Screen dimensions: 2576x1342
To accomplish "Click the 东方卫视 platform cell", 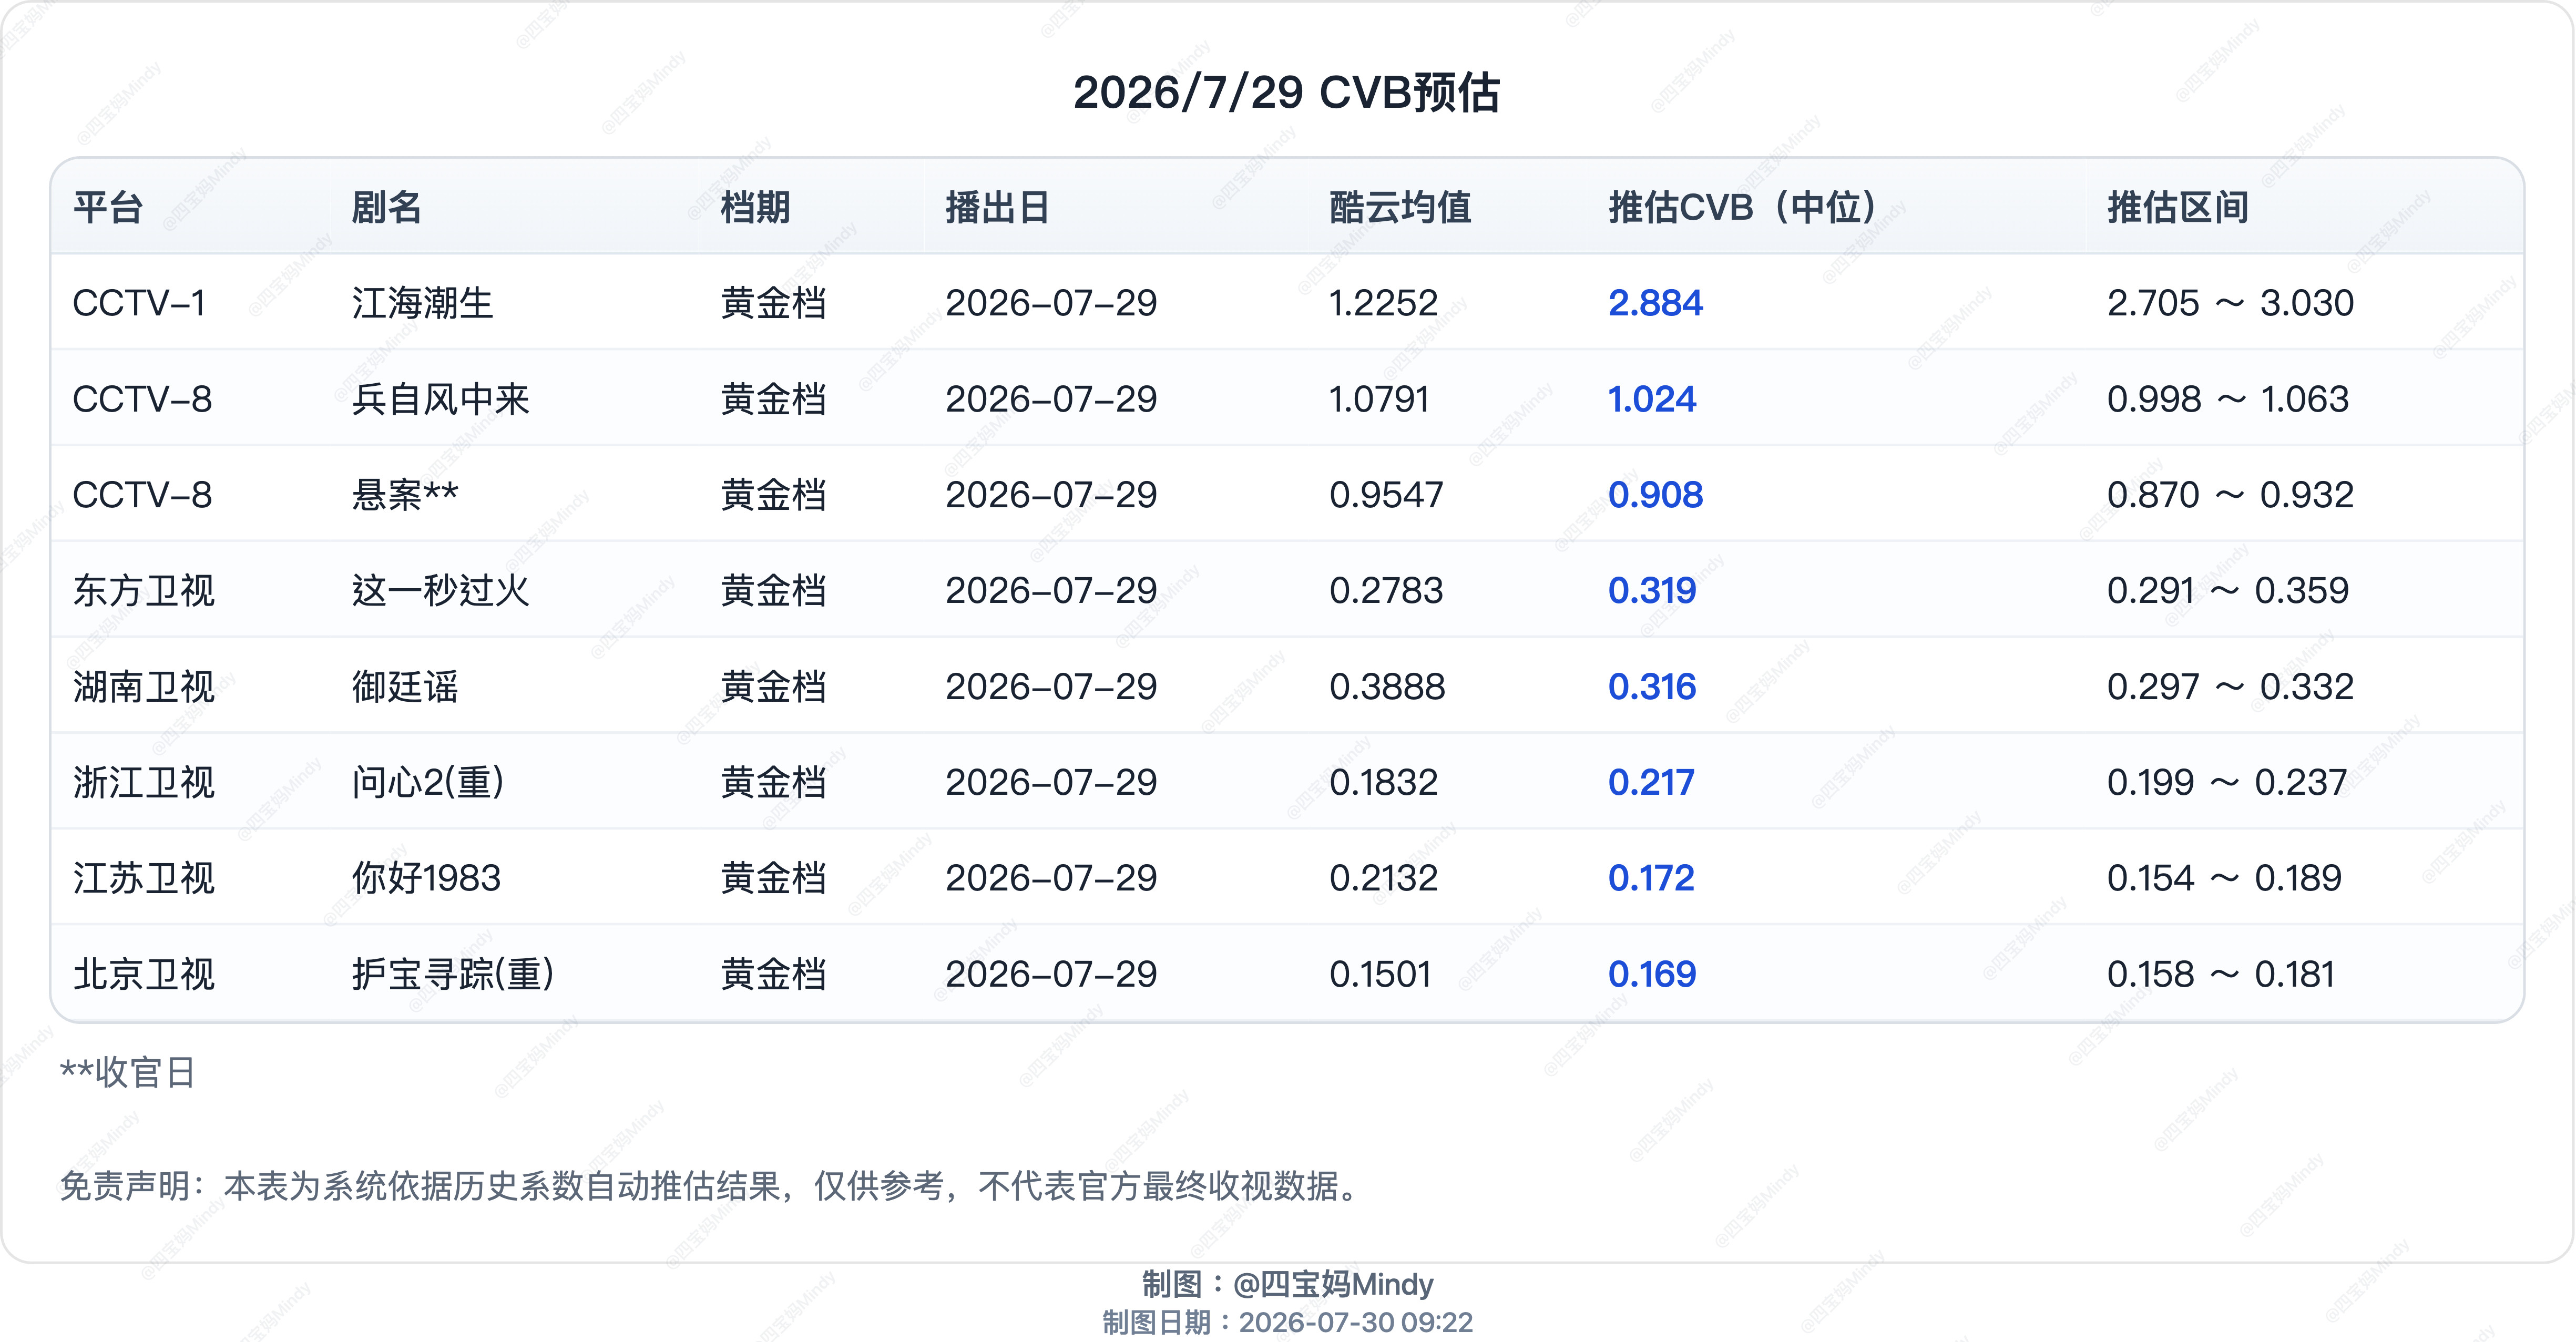I will (x=144, y=591).
